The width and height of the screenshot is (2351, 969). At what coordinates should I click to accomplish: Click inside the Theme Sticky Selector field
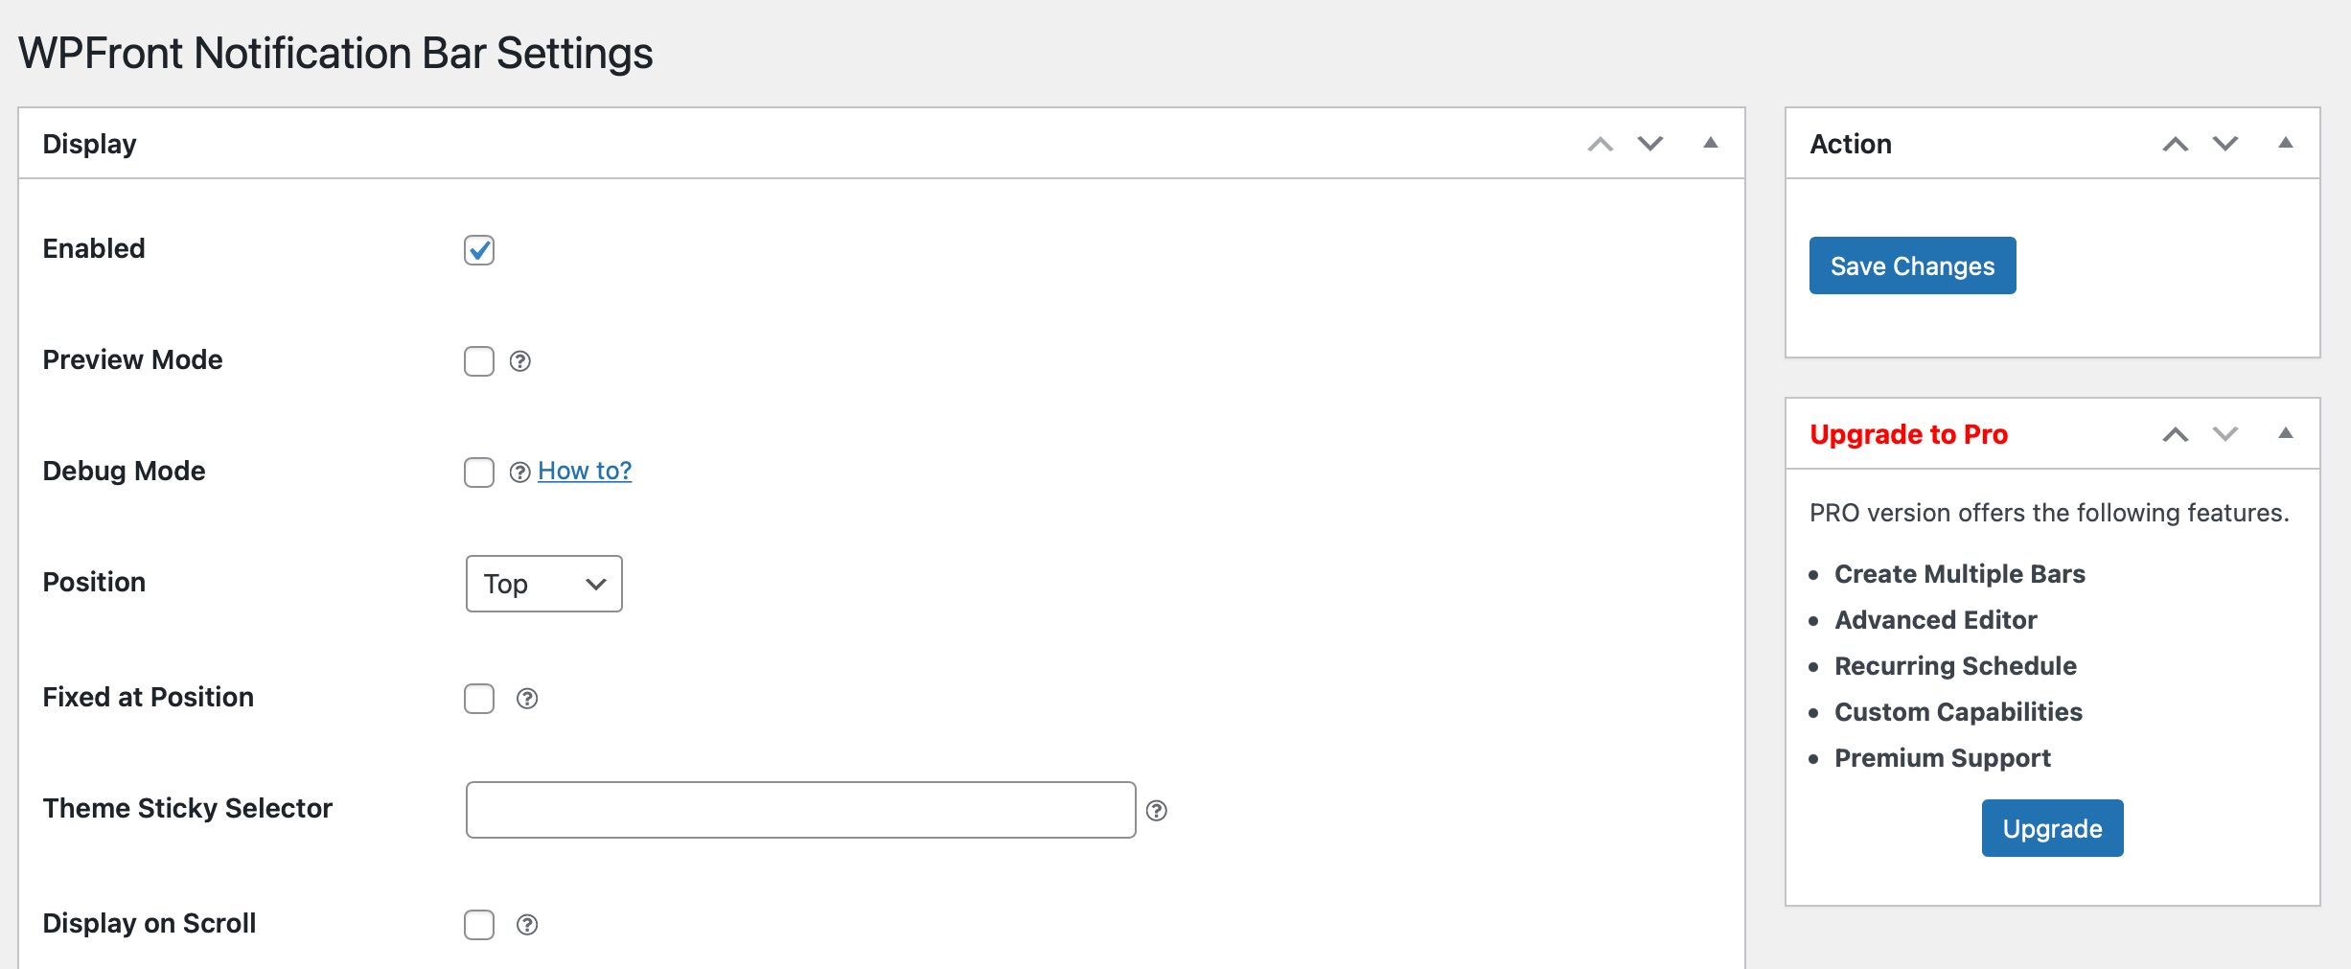pos(800,810)
